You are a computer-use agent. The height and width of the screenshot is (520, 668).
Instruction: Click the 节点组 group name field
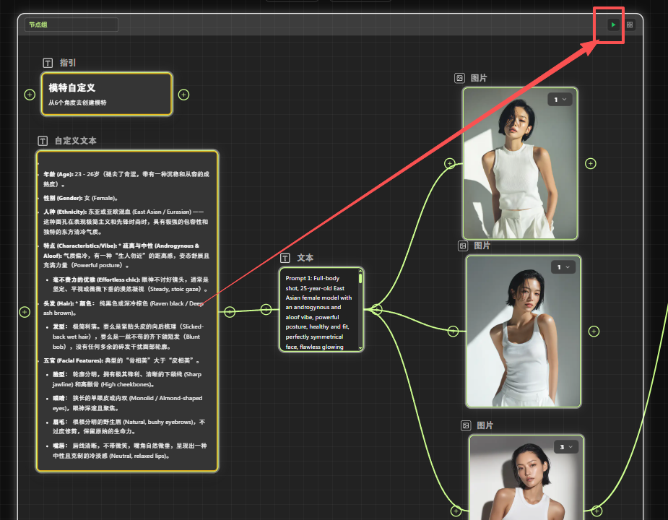(71, 25)
